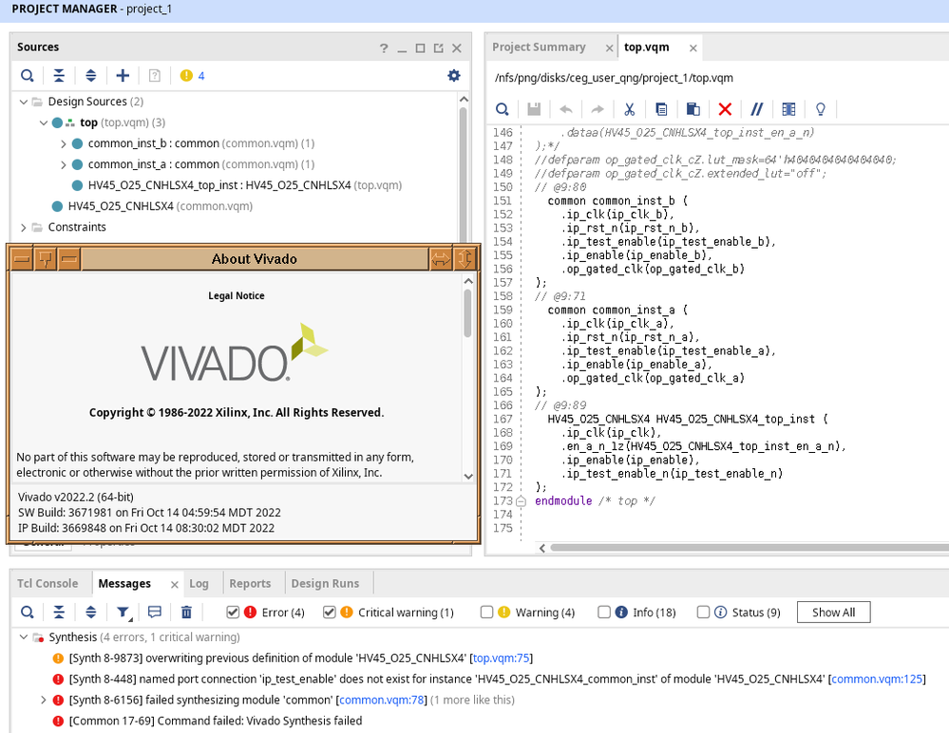Select the top.vqm editor tab
This screenshot has width=949, height=733.
click(646, 47)
